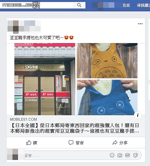Click the thumbs-up like icon
The width and height of the screenshot is (150, 166).
tap(29, 143)
